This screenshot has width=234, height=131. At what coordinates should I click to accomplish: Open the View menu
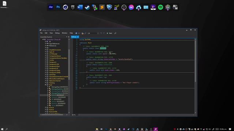[x=51, y=33]
